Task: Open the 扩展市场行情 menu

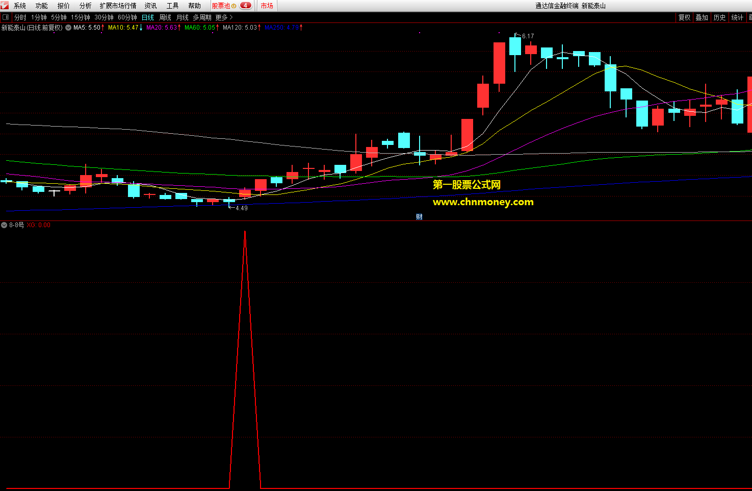Action: [118, 6]
